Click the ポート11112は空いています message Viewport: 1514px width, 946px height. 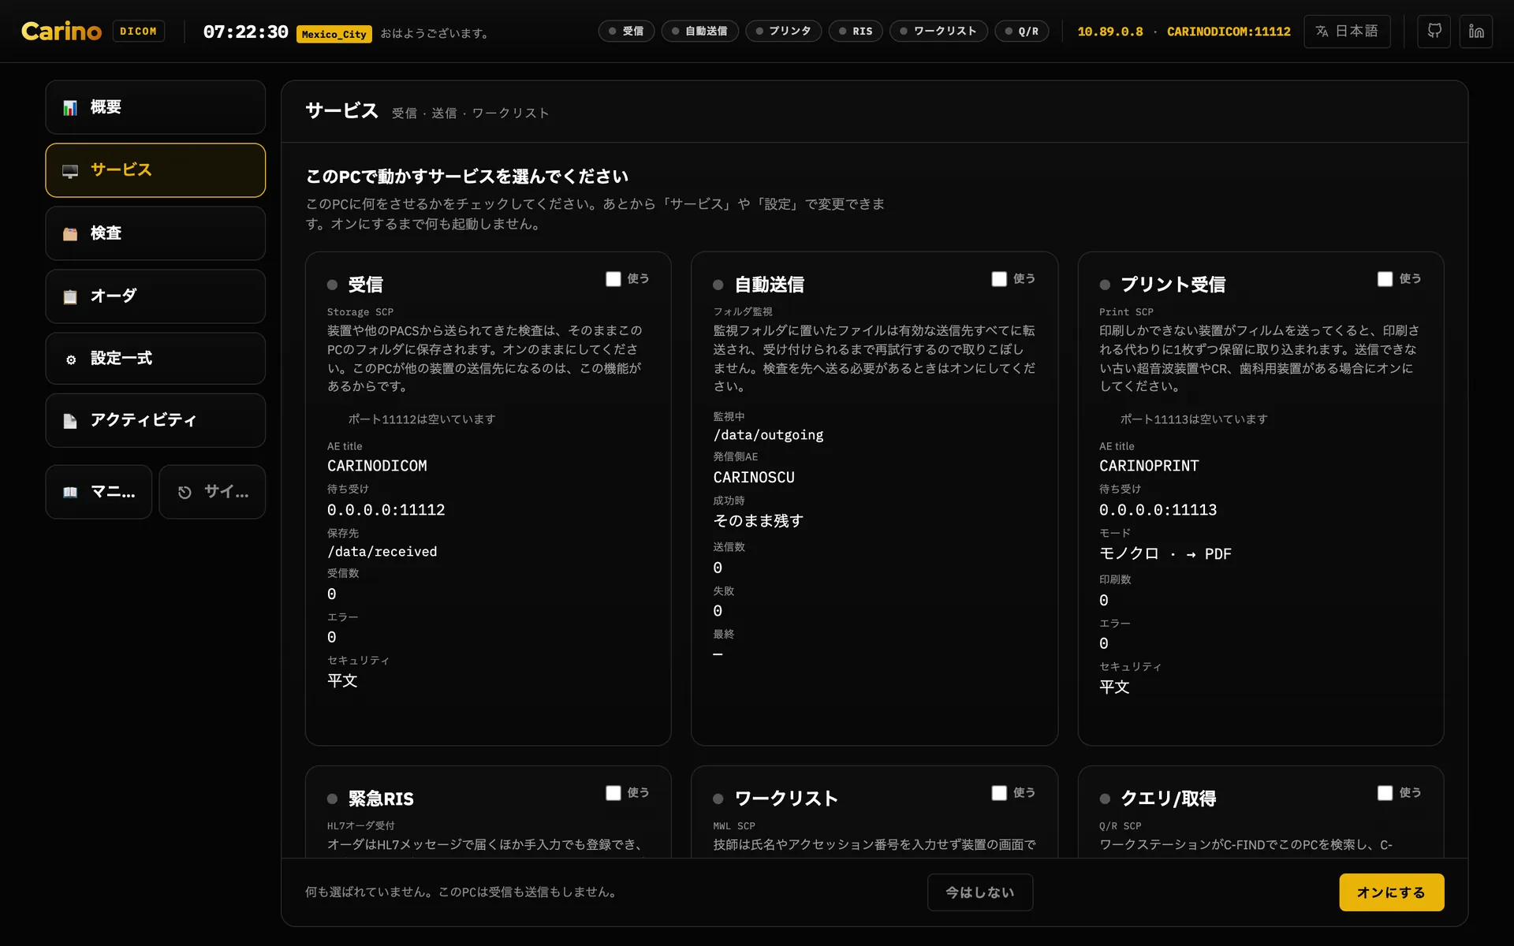(x=422, y=419)
